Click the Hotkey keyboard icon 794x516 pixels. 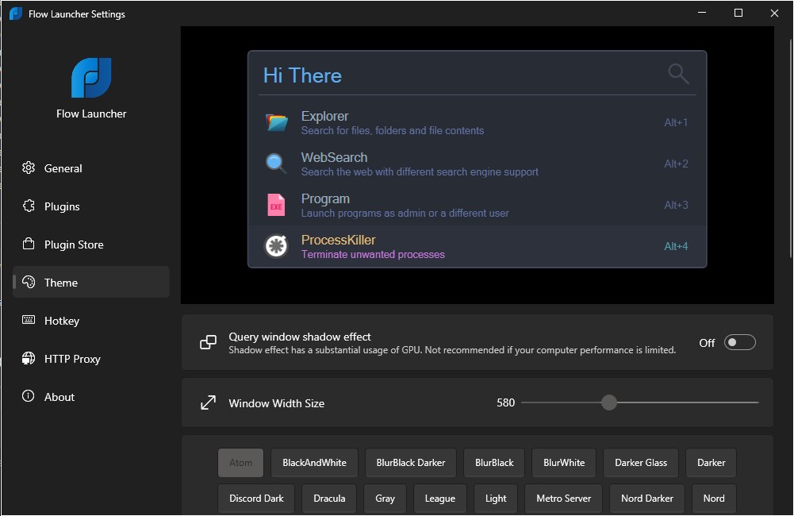[29, 321]
